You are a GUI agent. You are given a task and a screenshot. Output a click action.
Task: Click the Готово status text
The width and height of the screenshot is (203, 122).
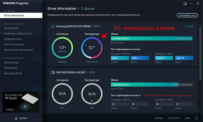coord(189,26)
